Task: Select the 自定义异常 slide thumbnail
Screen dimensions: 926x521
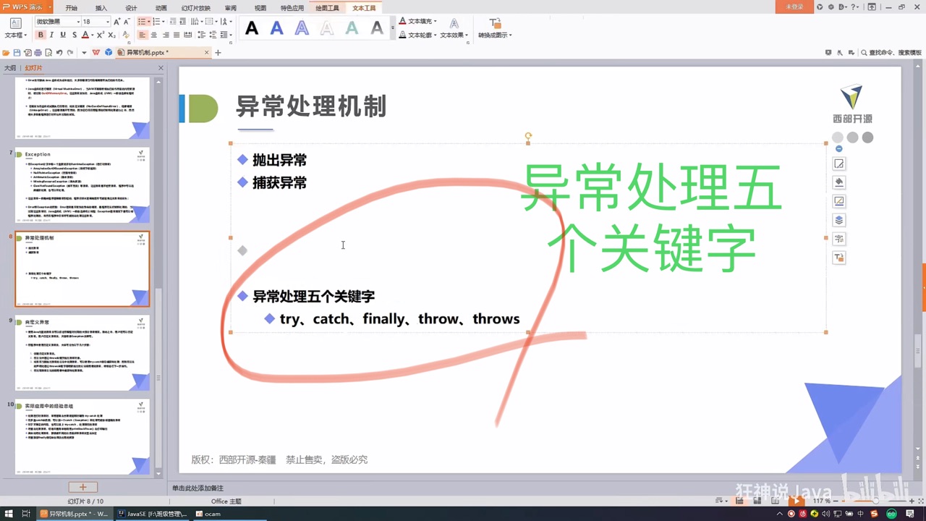Action: pos(82,352)
